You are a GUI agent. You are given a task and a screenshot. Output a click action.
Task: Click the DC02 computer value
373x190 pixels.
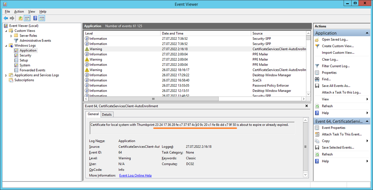tap(190, 164)
